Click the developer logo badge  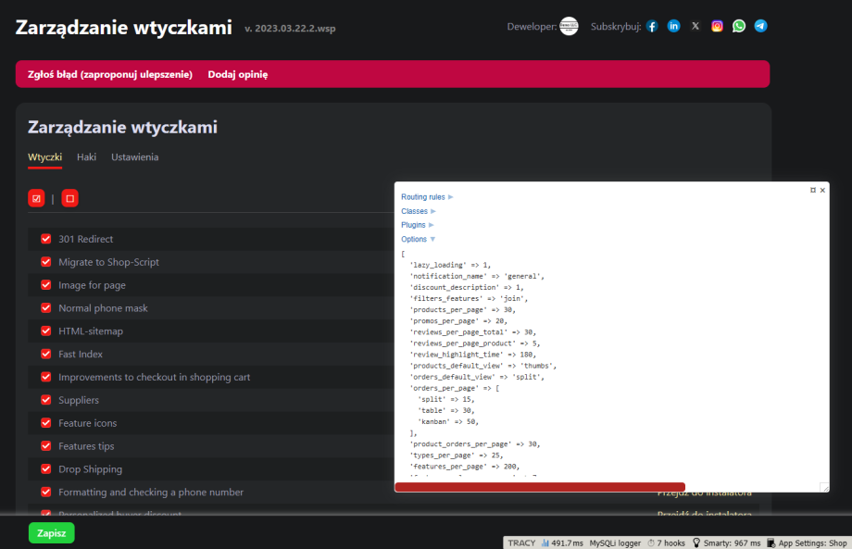(569, 26)
